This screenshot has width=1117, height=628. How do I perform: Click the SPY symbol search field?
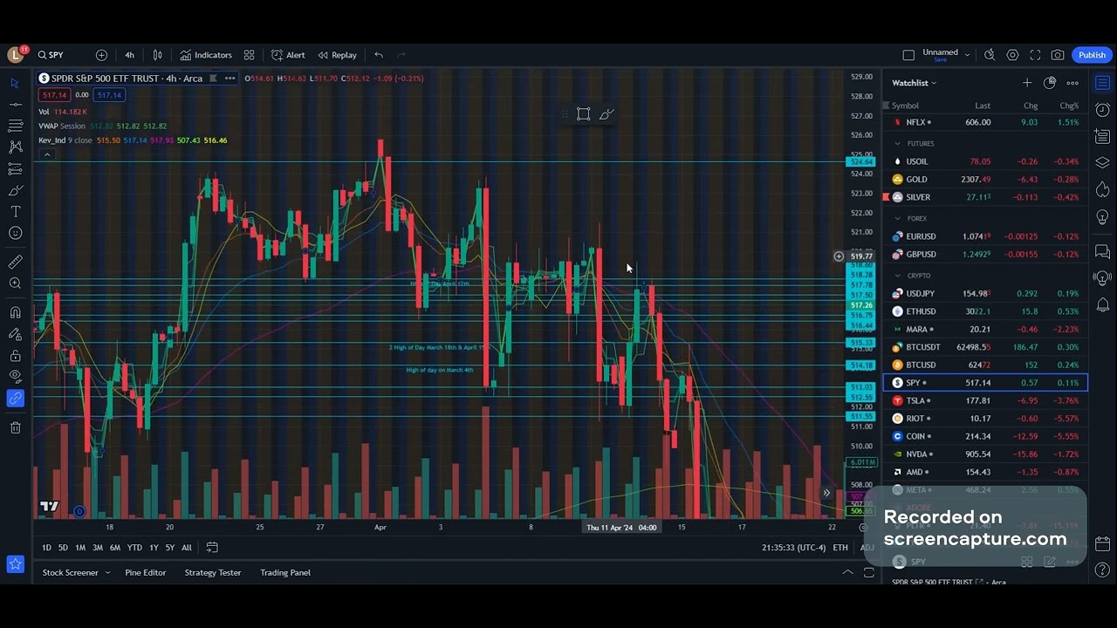coord(57,55)
